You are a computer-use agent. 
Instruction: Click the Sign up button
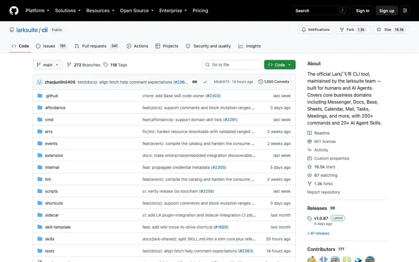(x=386, y=11)
